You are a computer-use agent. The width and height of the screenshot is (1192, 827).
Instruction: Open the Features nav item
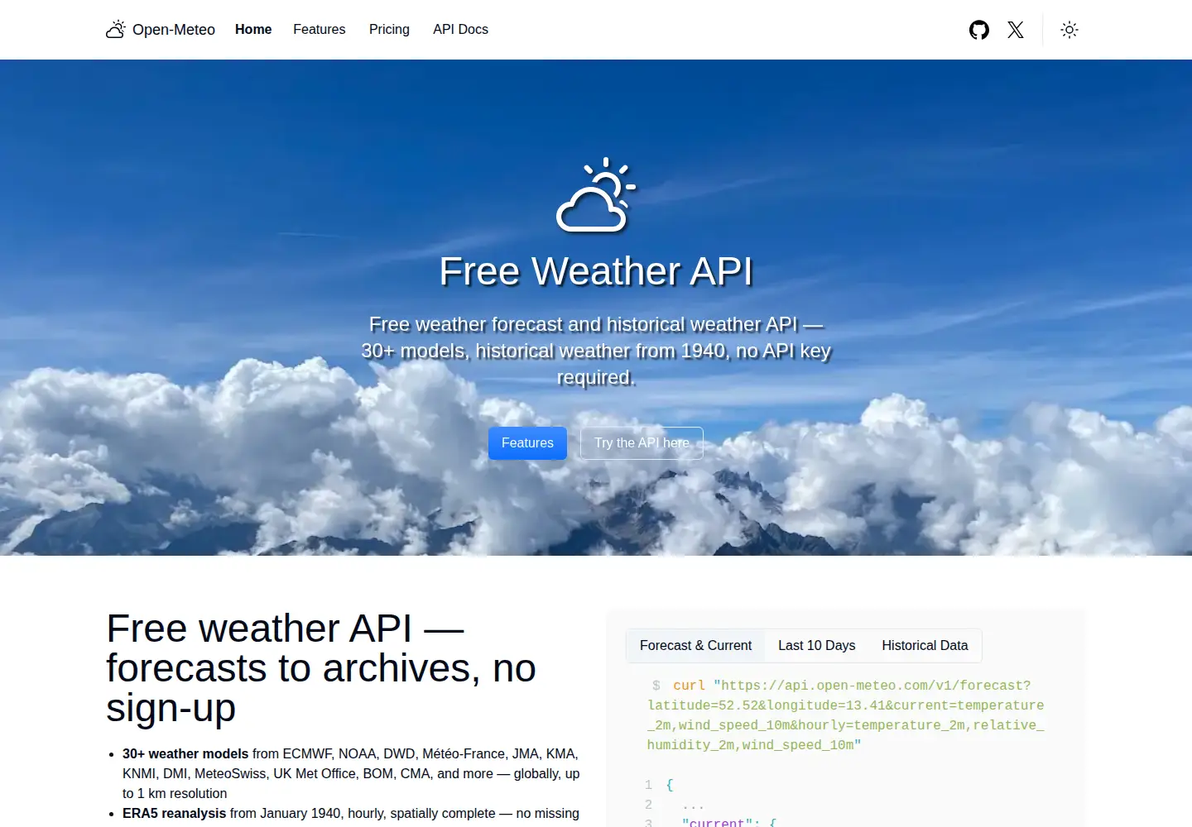click(x=319, y=30)
